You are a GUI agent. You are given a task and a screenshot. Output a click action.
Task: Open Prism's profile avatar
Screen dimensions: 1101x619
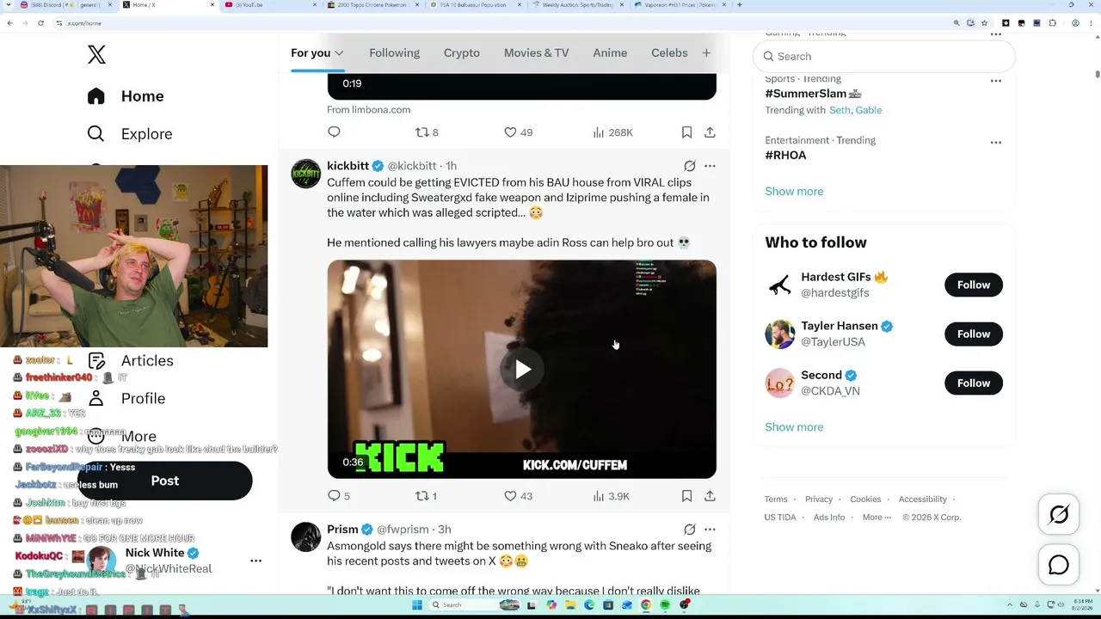tap(305, 536)
